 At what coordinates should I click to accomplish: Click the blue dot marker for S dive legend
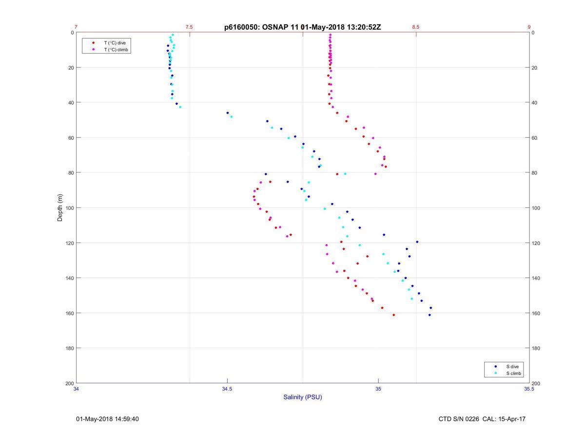[496, 366]
